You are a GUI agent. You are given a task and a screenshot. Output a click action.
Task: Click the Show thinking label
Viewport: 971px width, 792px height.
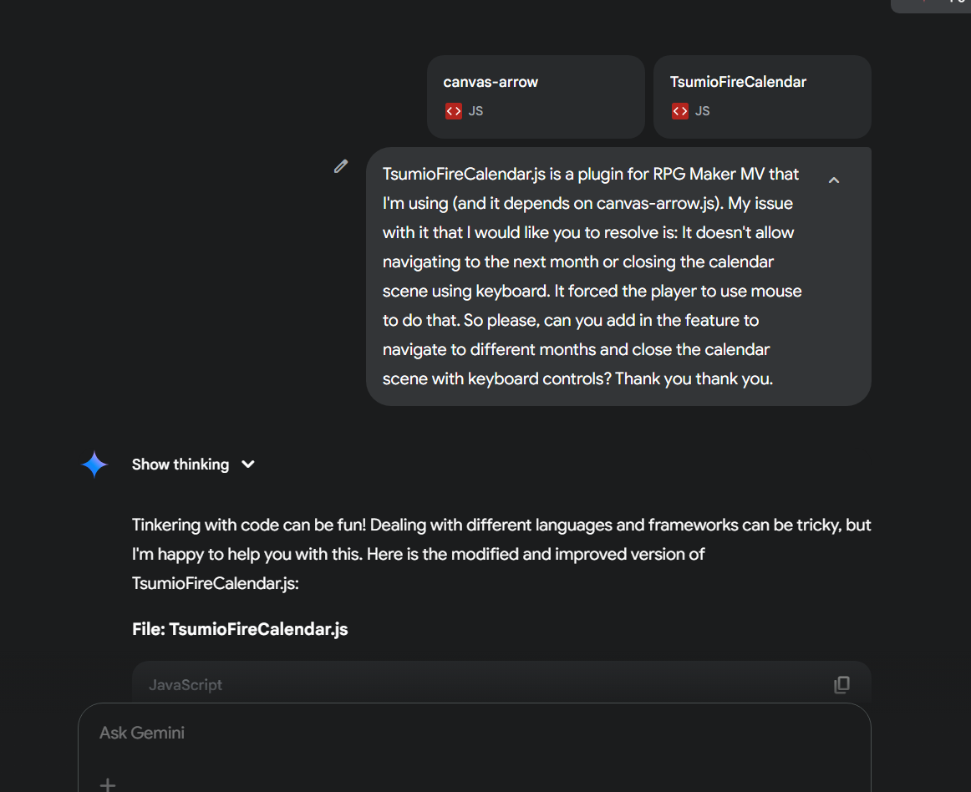coord(180,465)
